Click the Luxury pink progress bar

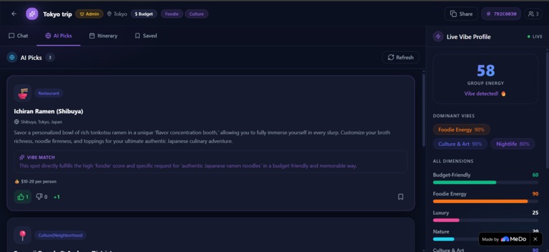tap(486, 220)
